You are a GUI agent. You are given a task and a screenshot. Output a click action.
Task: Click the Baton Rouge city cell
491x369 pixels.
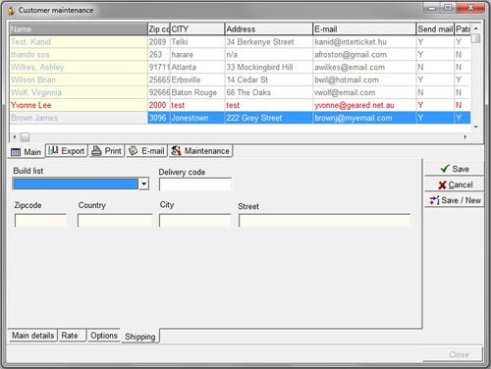197,92
